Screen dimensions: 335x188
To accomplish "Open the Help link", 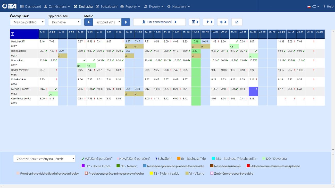I will (328, 6).
